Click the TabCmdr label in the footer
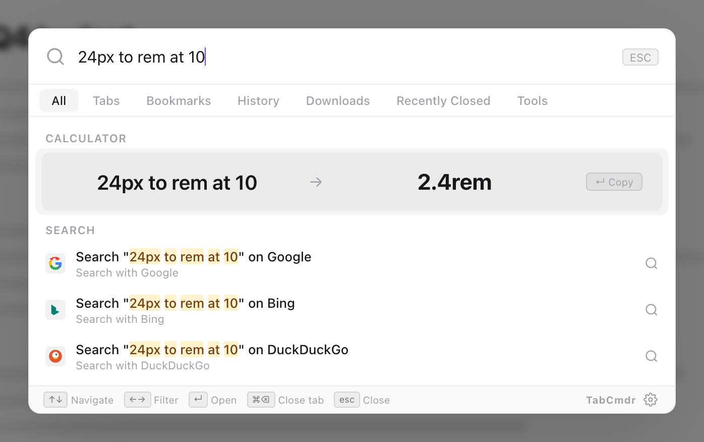704x442 pixels. click(611, 400)
